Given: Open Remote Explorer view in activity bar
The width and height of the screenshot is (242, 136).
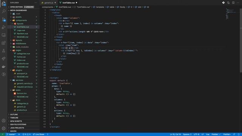Looking at the screenshot, I should tap(3, 35).
